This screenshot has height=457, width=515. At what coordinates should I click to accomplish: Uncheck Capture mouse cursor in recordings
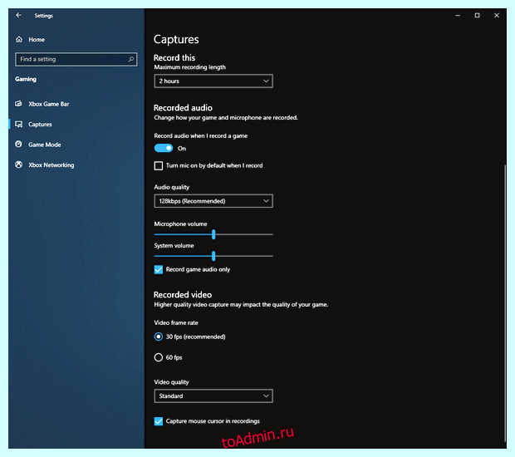[159, 421]
